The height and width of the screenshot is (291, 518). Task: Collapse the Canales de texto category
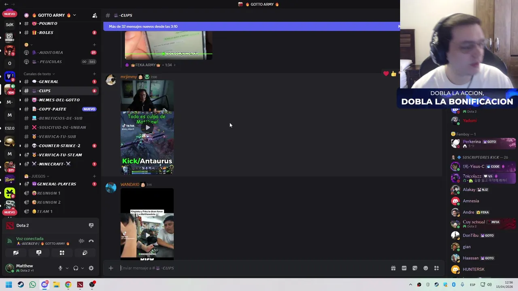39,74
